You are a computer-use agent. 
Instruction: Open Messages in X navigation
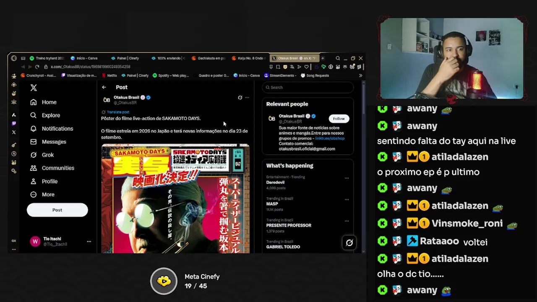[48, 142]
